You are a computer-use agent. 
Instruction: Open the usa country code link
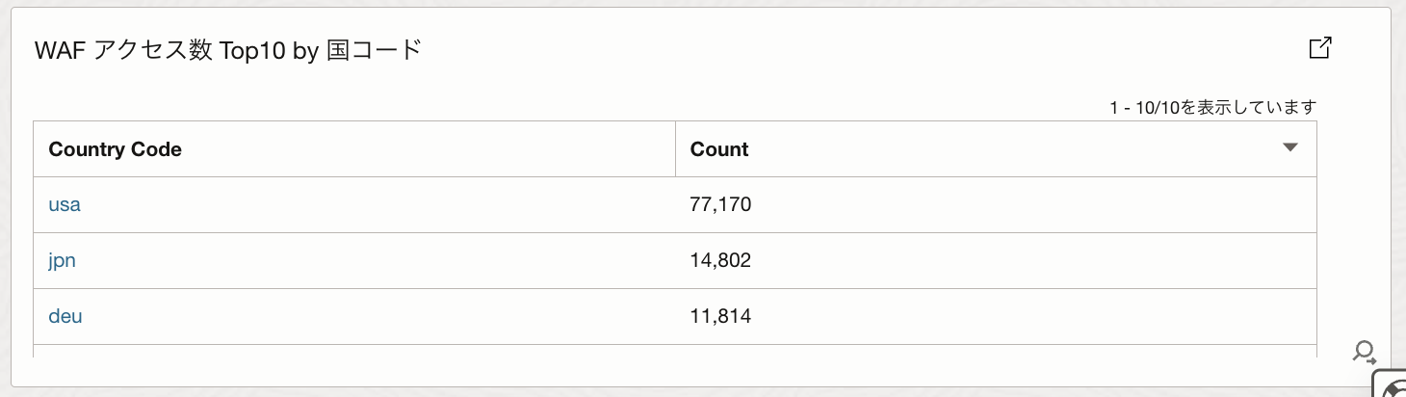click(65, 204)
